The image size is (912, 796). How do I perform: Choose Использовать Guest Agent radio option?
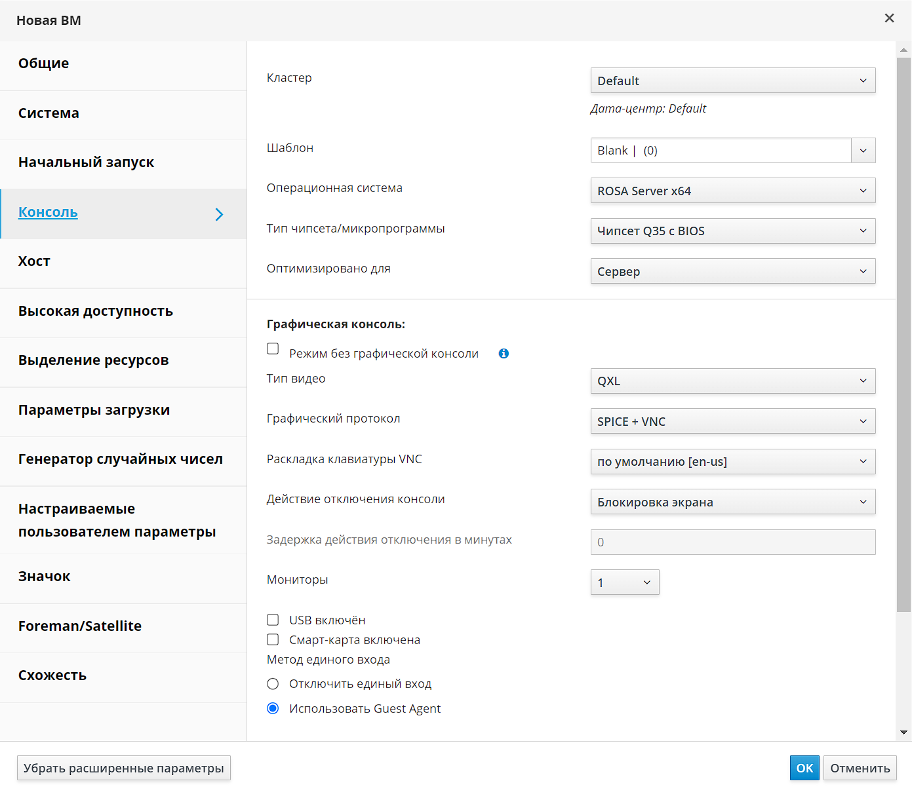point(273,708)
